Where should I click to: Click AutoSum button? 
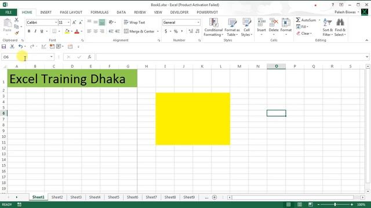point(305,20)
